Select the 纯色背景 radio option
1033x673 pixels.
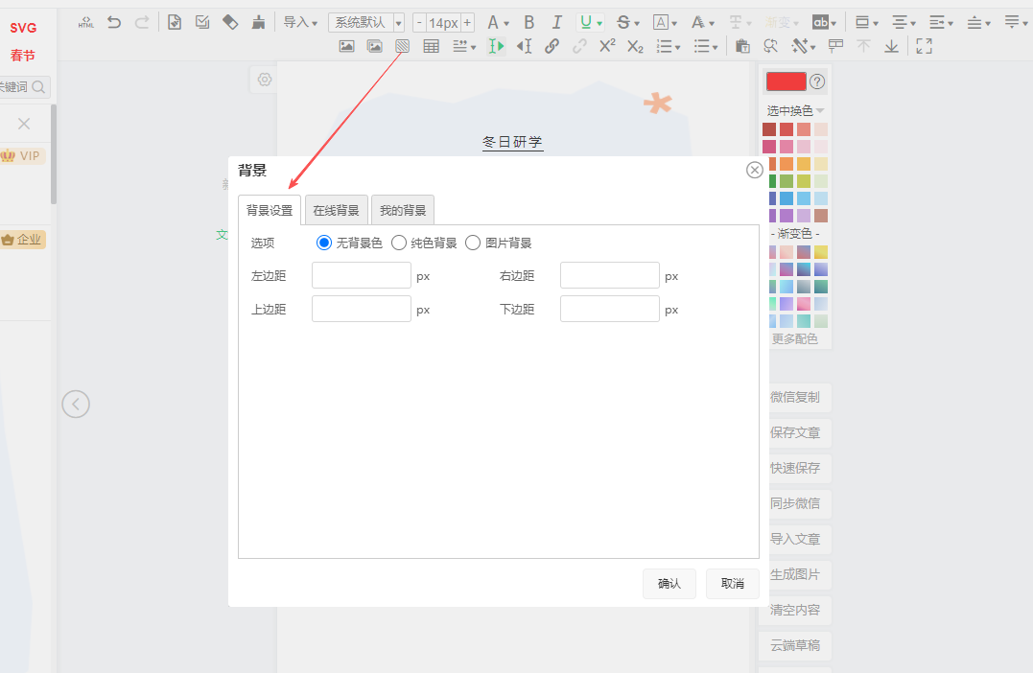(399, 244)
